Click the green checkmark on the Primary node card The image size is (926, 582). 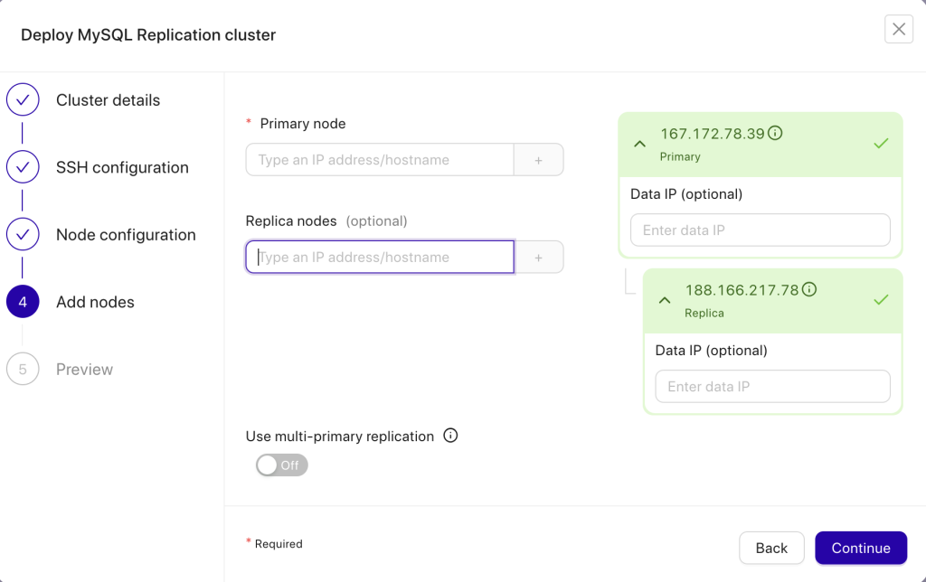click(880, 143)
